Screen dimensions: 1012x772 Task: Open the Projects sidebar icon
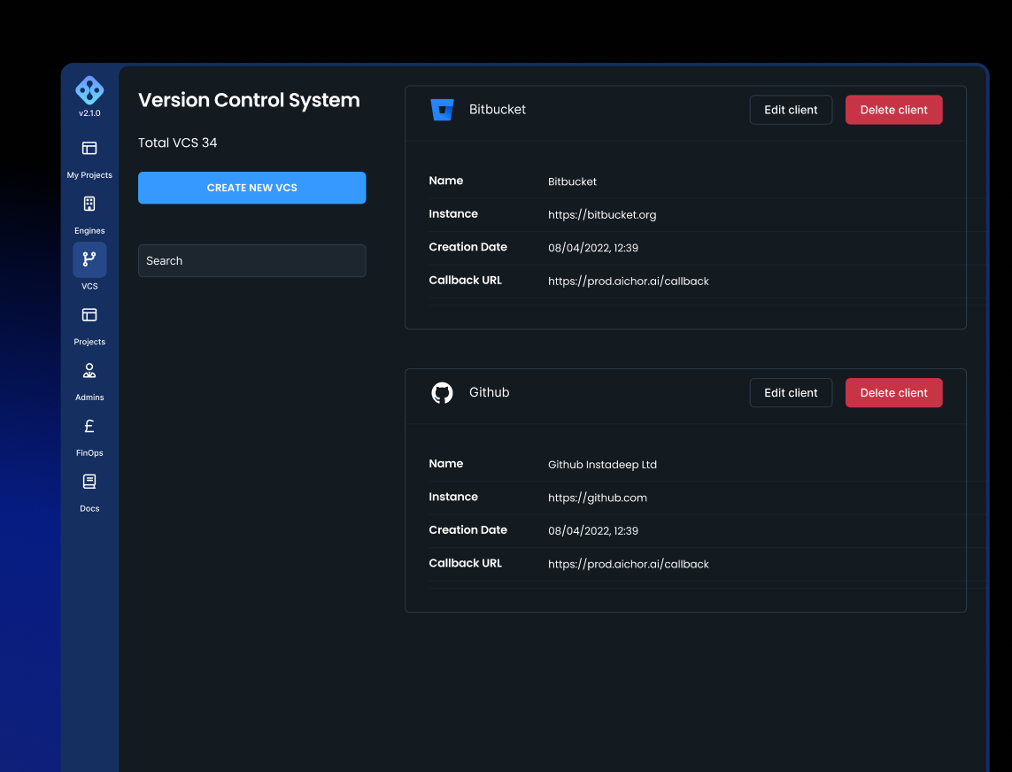click(89, 315)
